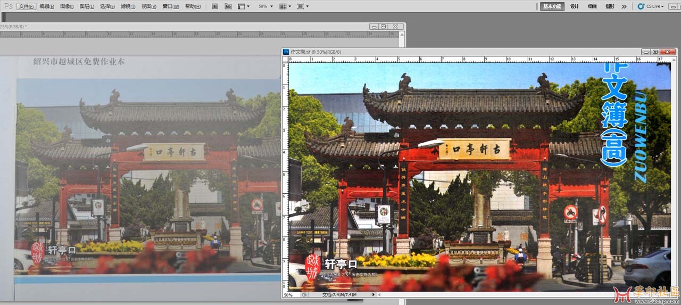Open Mini Bridge with the Mb icon

[228, 6]
